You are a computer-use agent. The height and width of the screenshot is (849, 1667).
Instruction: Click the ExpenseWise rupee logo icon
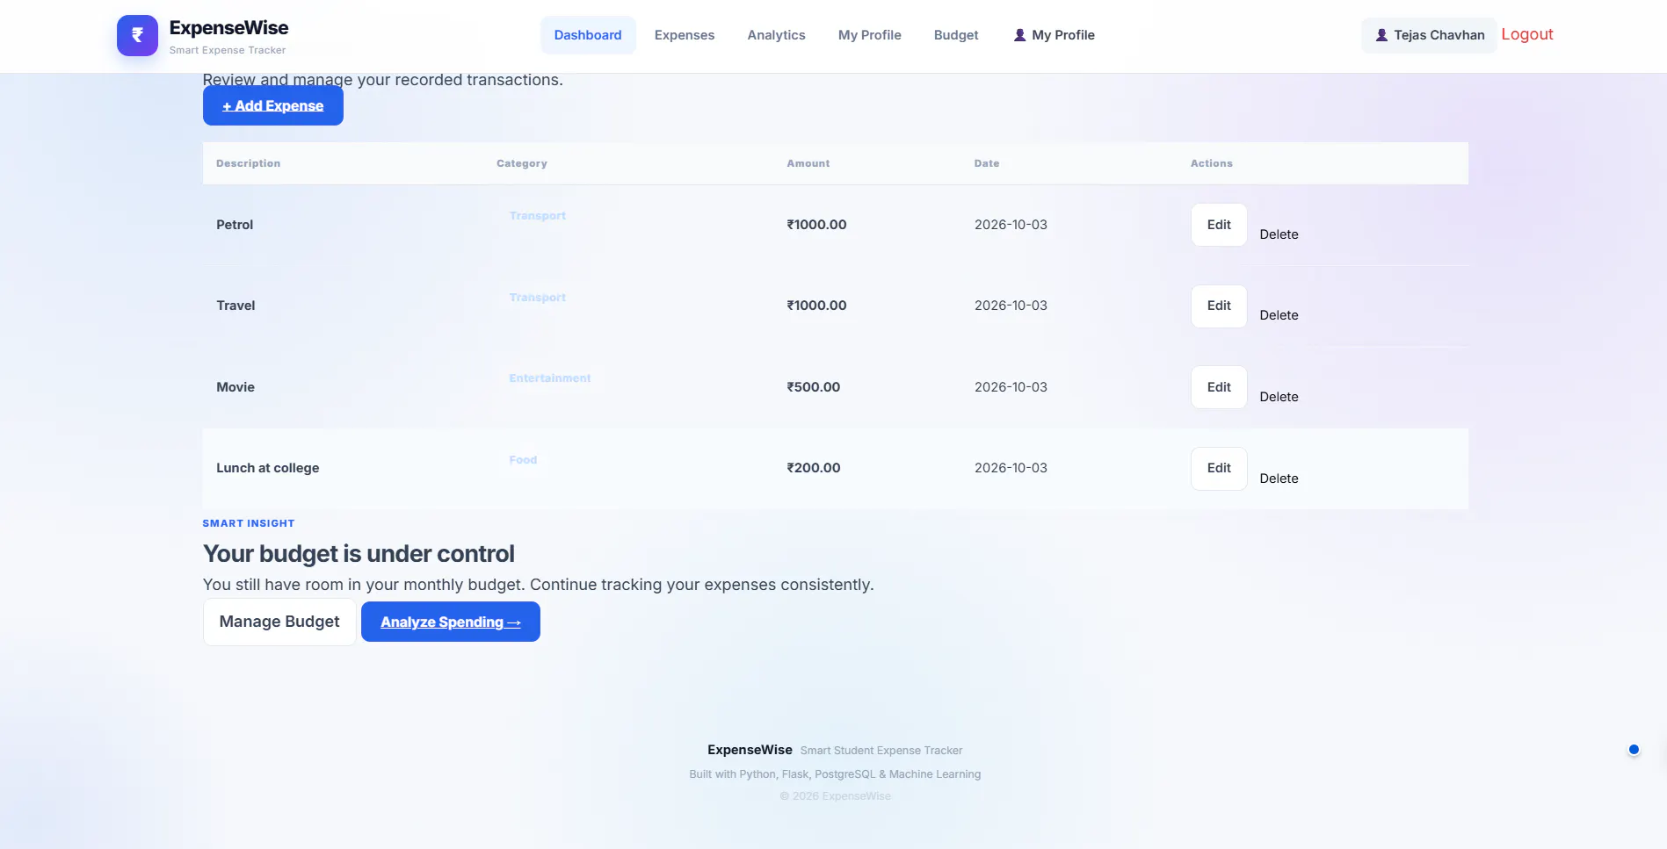[x=137, y=35]
